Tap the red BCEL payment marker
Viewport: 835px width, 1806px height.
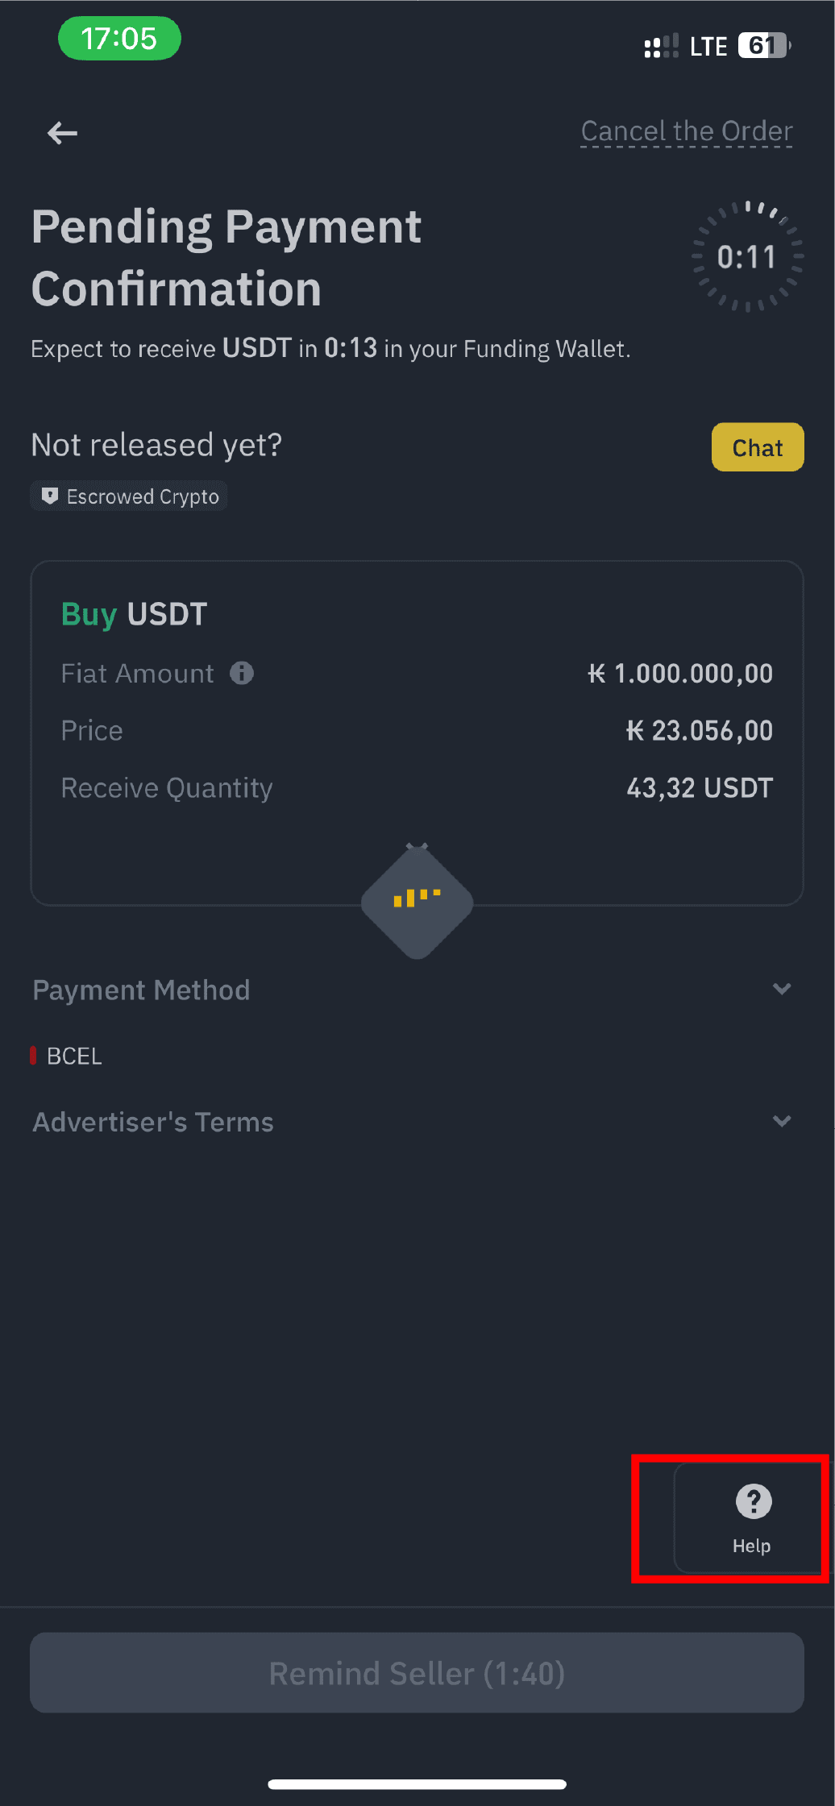[x=33, y=1056]
